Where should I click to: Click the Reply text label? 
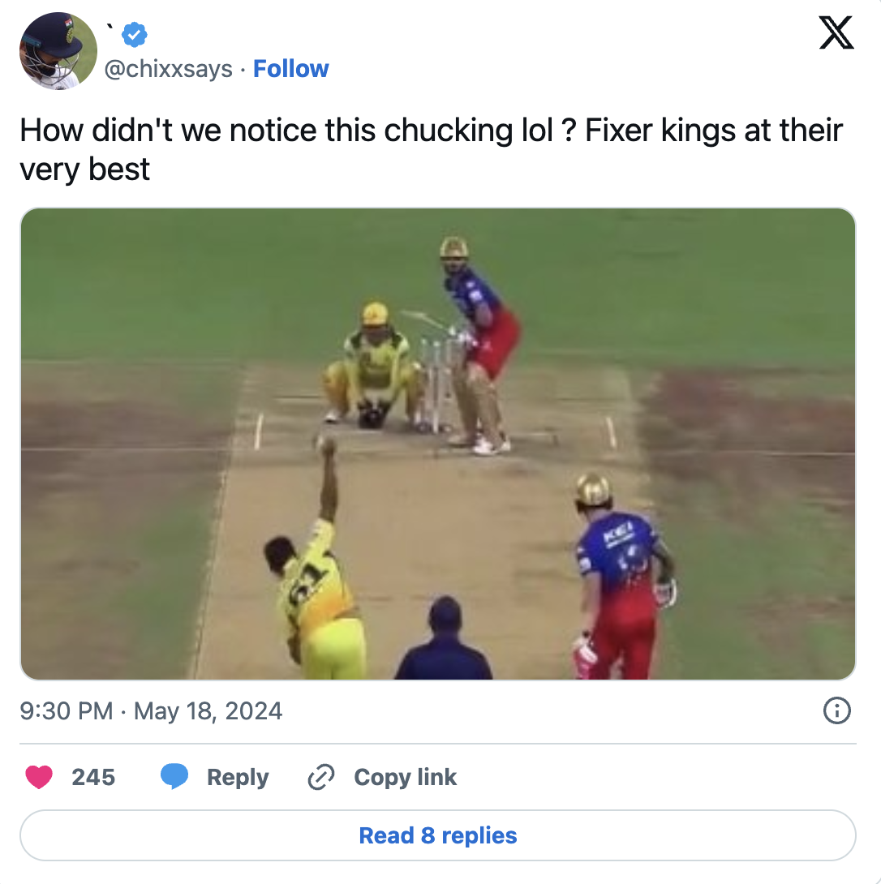pyautogui.click(x=237, y=777)
